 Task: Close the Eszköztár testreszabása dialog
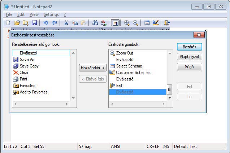click(x=199, y=35)
